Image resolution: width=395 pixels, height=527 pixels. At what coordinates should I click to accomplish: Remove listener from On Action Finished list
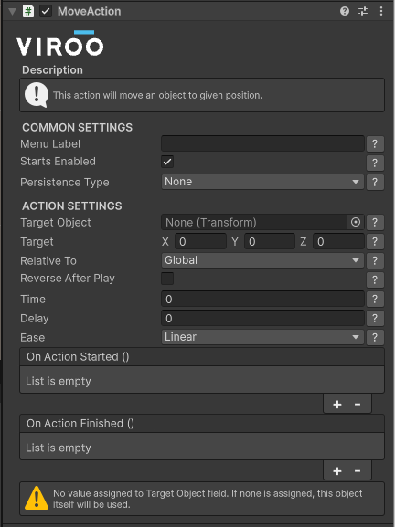coord(358,471)
